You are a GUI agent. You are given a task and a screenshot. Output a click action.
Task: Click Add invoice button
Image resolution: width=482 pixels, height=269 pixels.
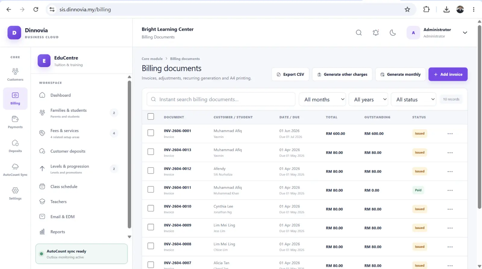(448, 74)
